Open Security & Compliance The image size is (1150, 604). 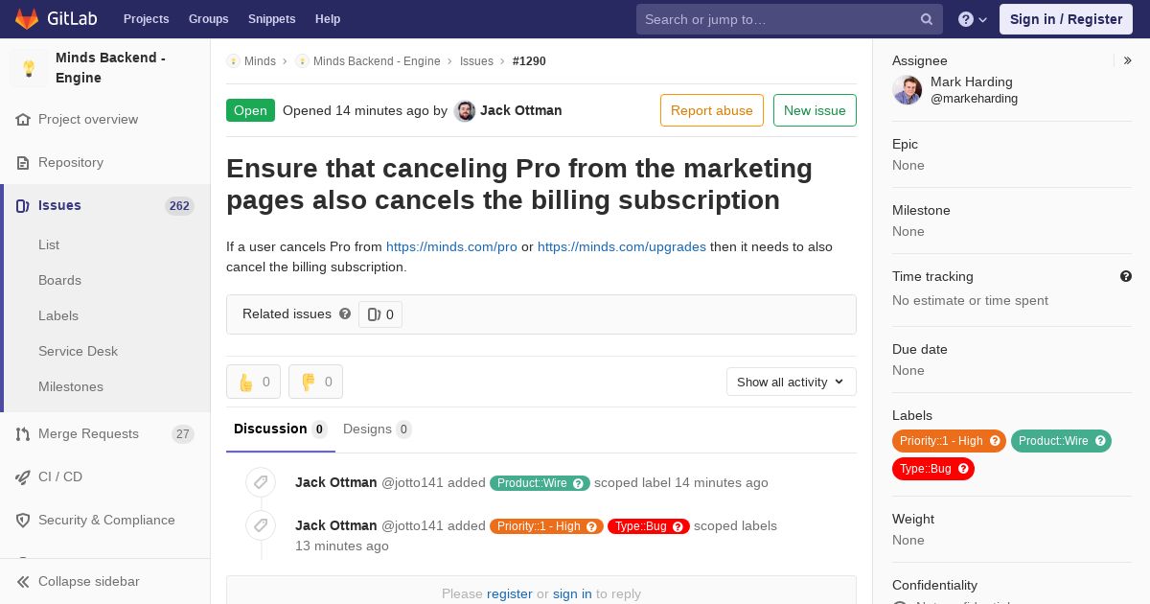click(x=106, y=521)
